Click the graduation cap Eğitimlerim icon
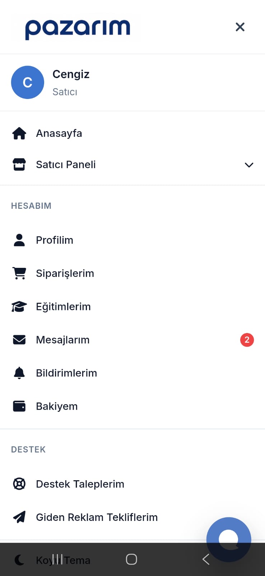The image size is (265, 576). coord(19,307)
